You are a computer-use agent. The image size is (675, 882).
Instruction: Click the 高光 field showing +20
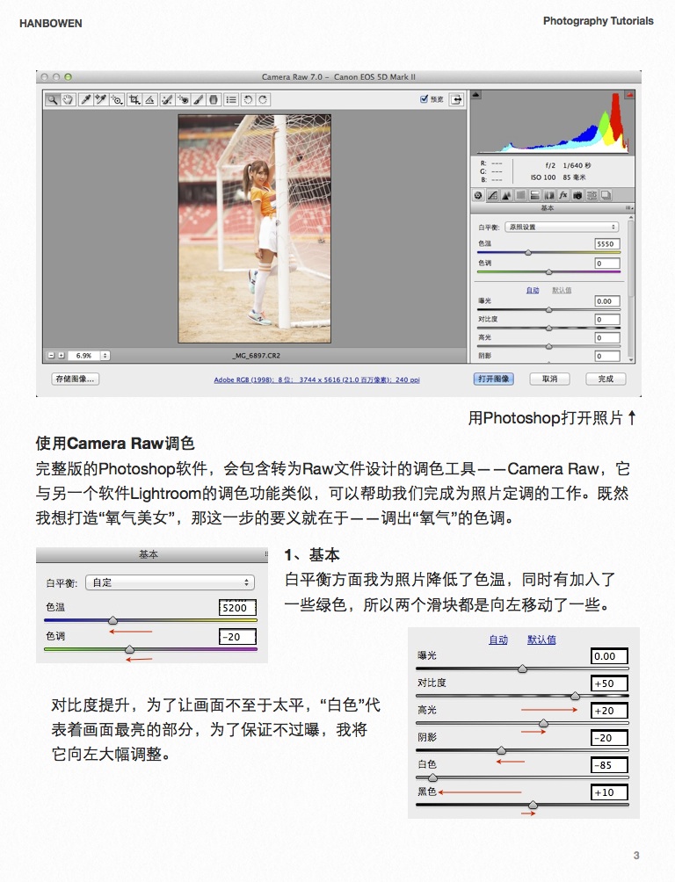[x=609, y=711]
